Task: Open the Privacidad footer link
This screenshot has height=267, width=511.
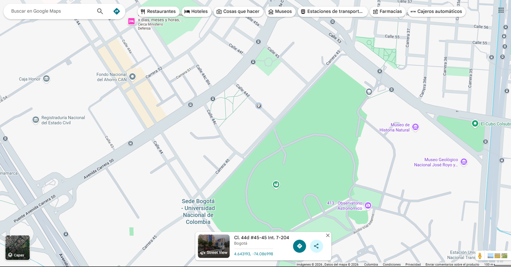Action: click(x=413, y=264)
